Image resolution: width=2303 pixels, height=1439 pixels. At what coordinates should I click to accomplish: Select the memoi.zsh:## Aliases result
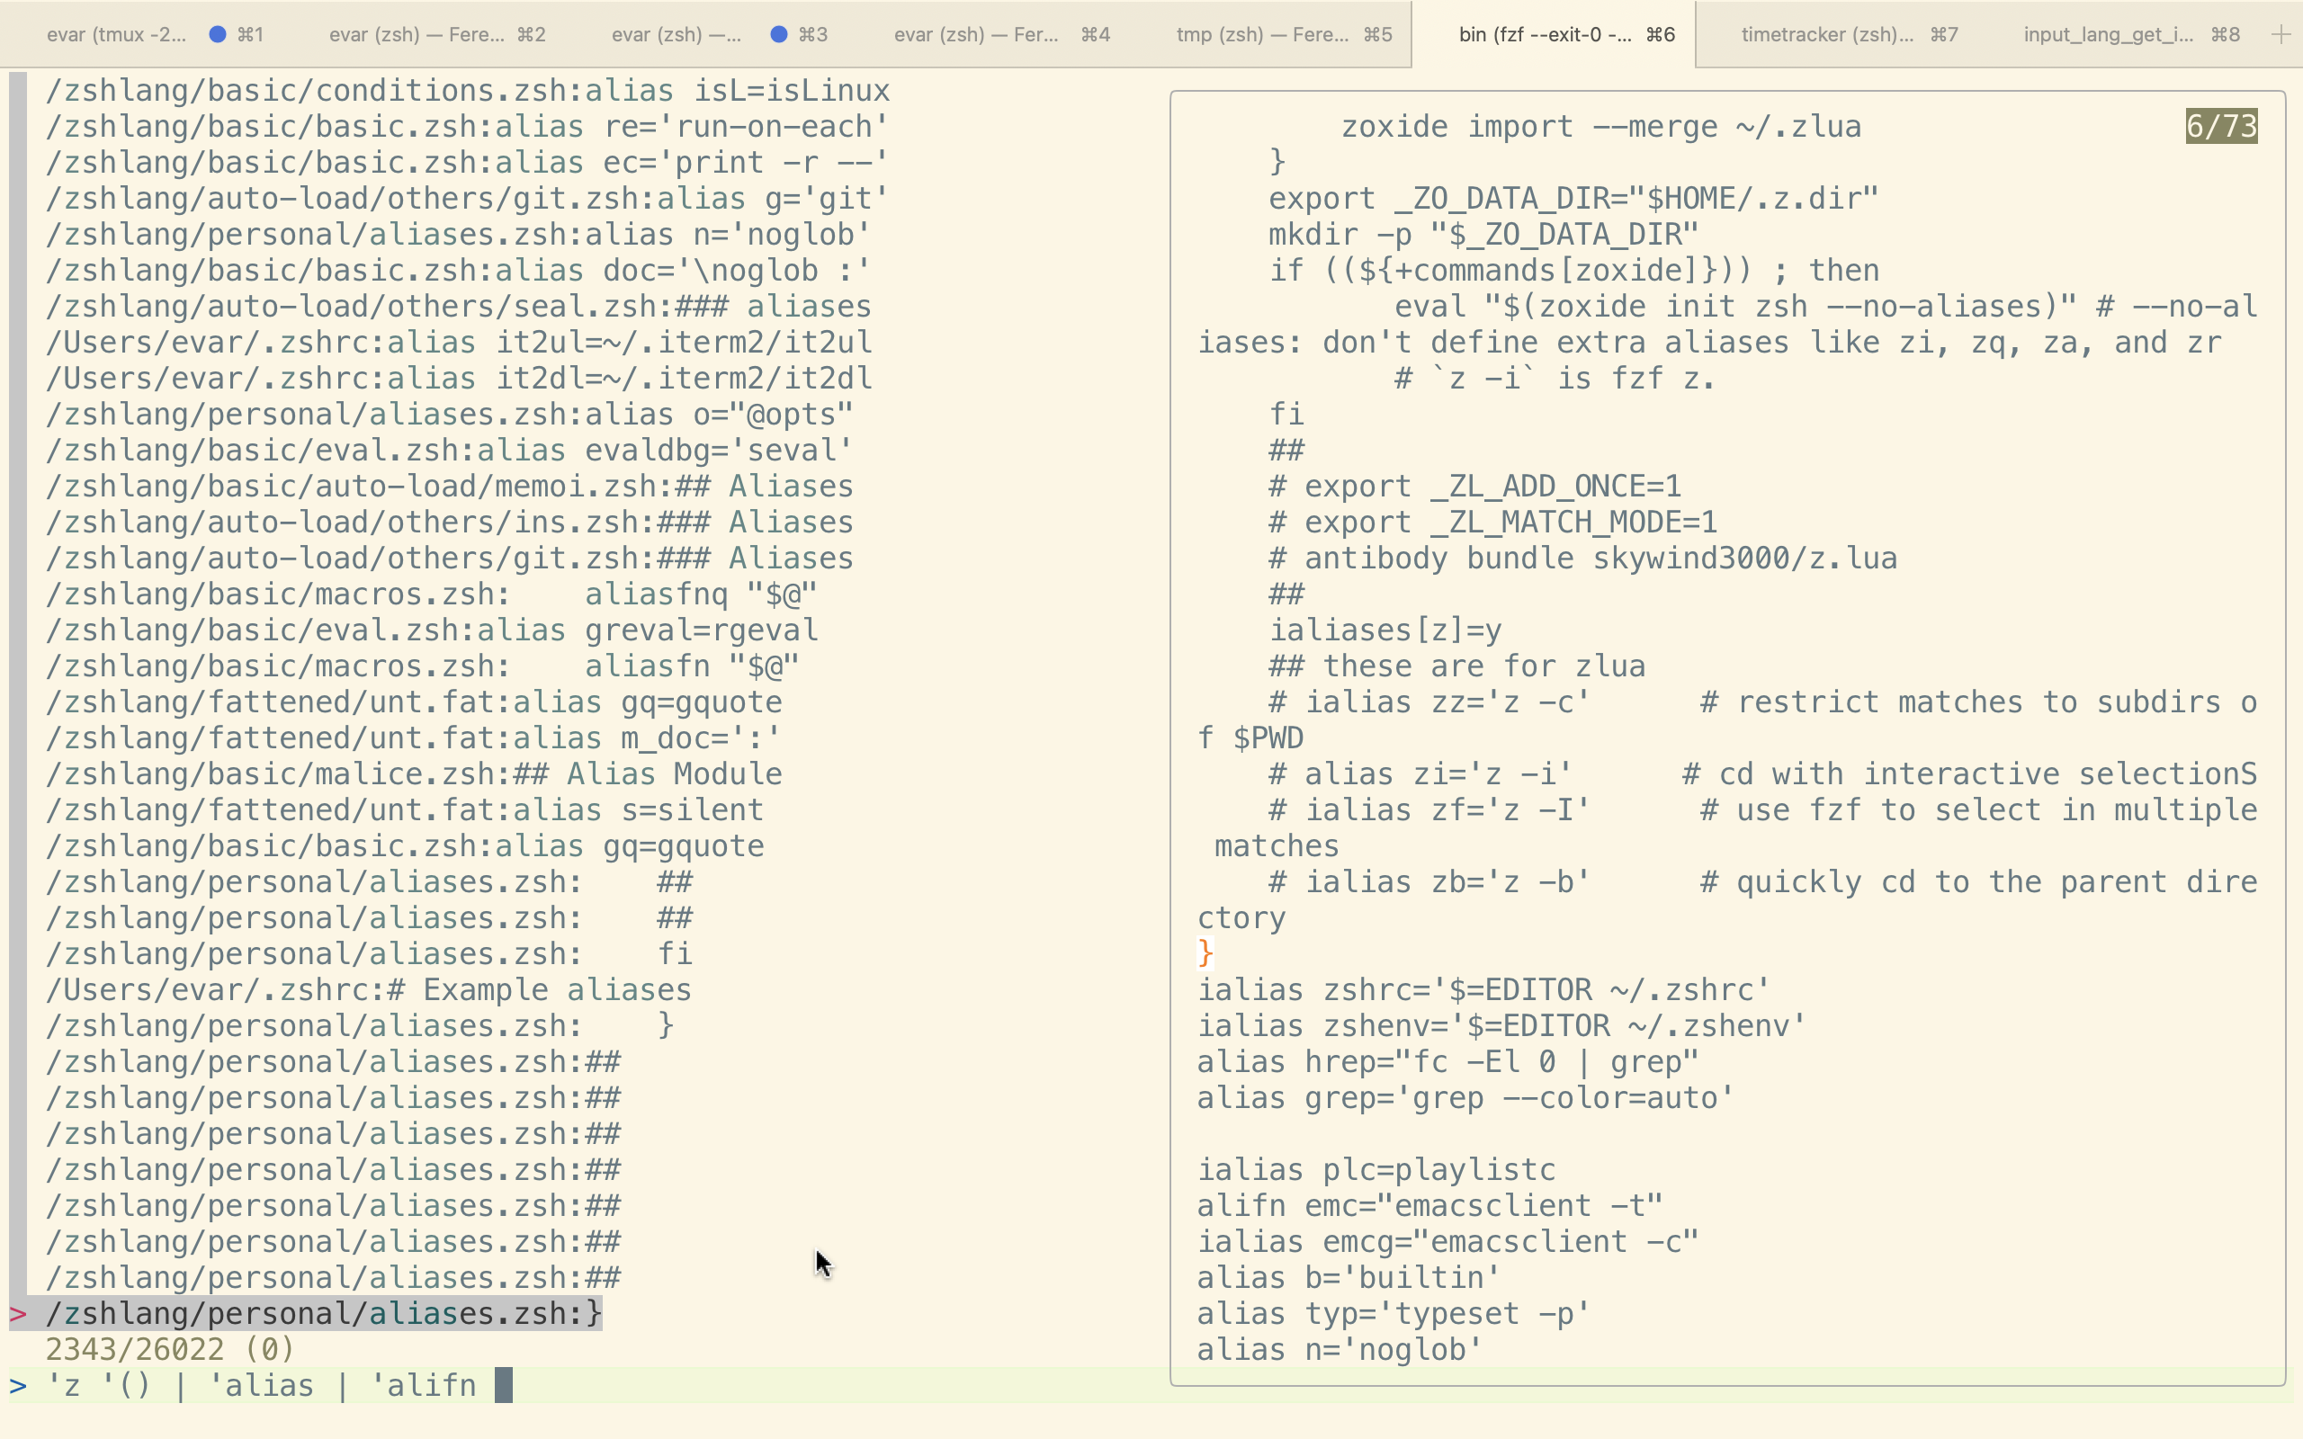pos(449,487)
